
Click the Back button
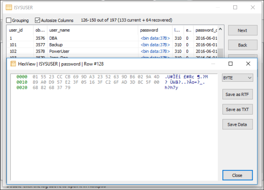click(x=242, y=45)
